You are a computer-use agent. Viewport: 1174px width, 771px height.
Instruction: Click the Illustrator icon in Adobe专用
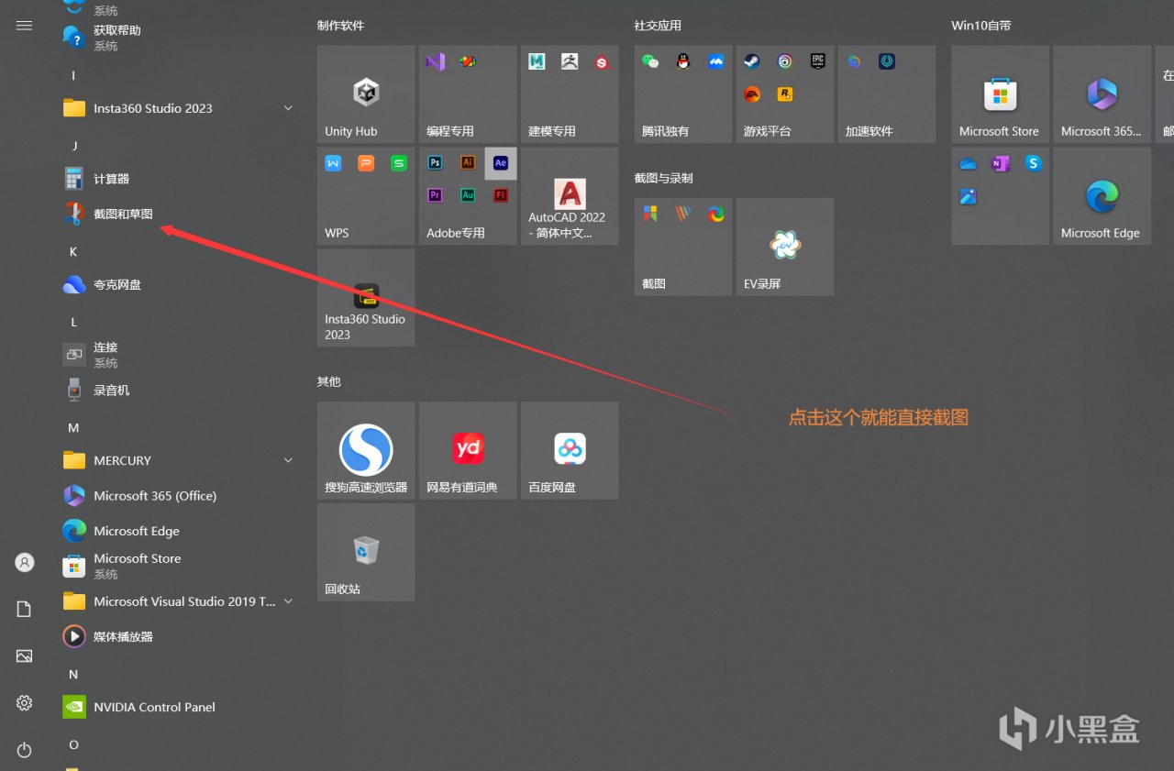[x=468, y=163]
